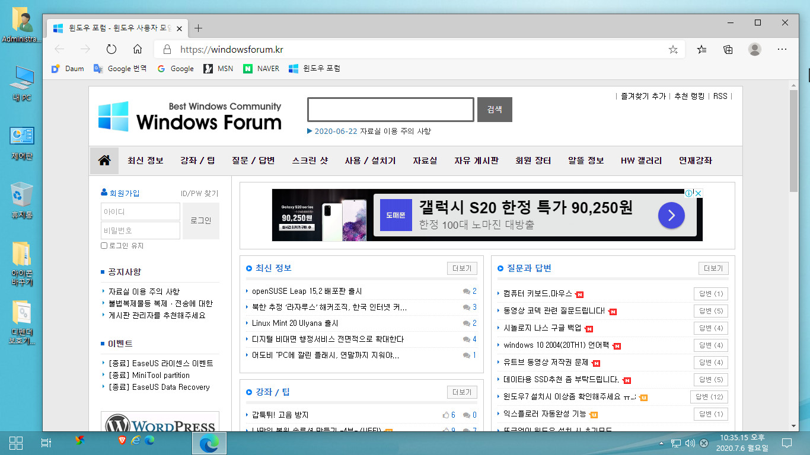Click the browser address bar URL
Viewport: 810px width, 455px height.
[x=232, y=50]
